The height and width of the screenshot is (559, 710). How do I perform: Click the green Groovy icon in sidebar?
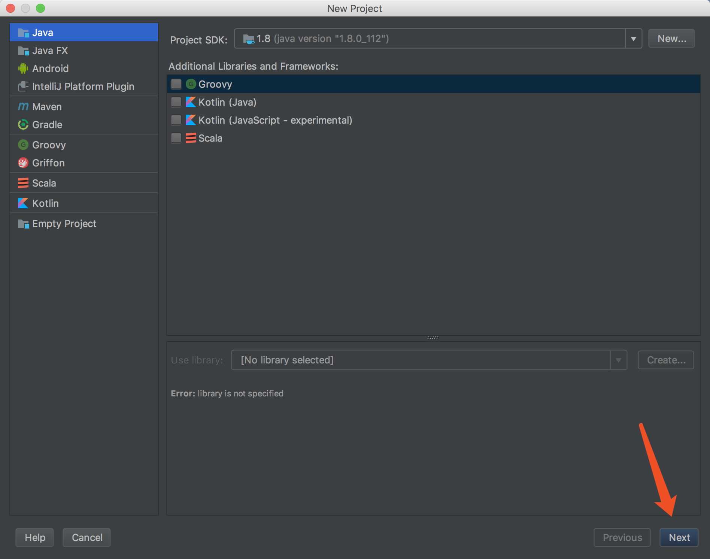click(23, 145)
